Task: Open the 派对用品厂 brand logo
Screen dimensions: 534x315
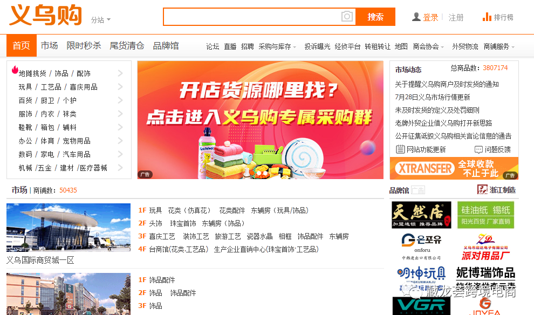Action: point(485,247)
